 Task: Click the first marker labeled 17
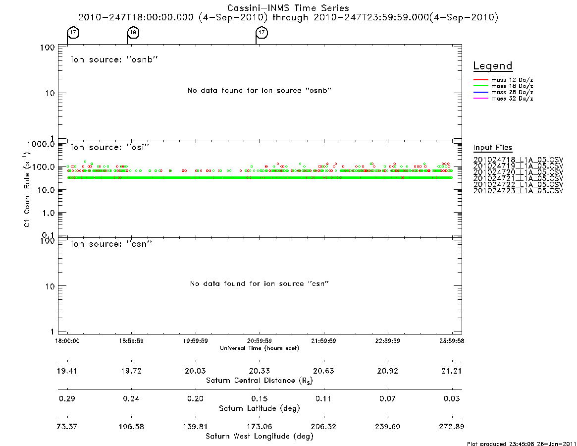coord(73,33)
